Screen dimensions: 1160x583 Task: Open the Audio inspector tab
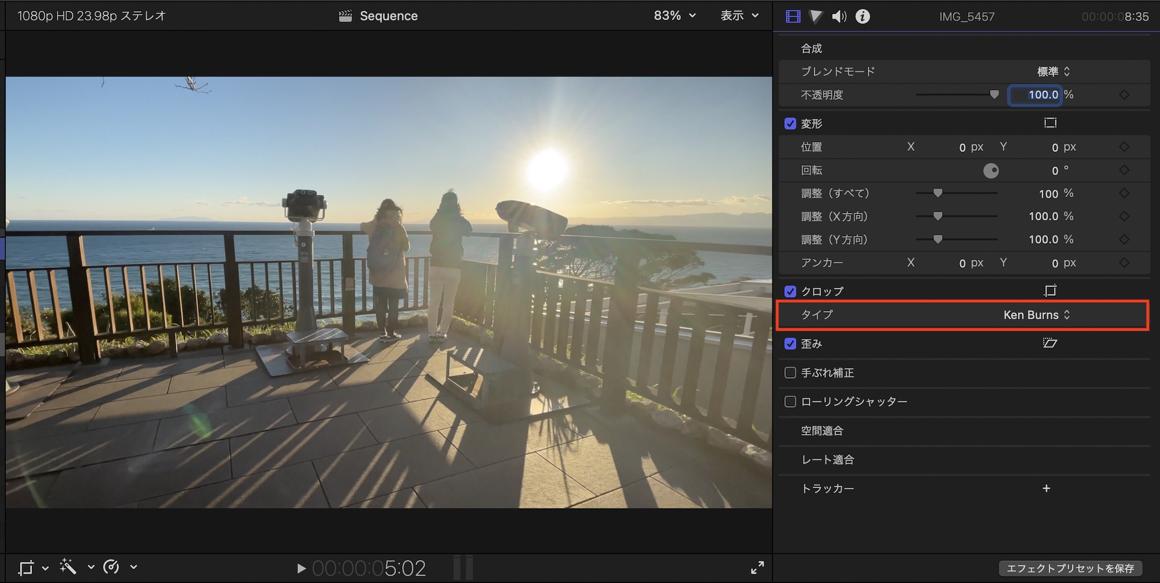[x=839, y=16]
